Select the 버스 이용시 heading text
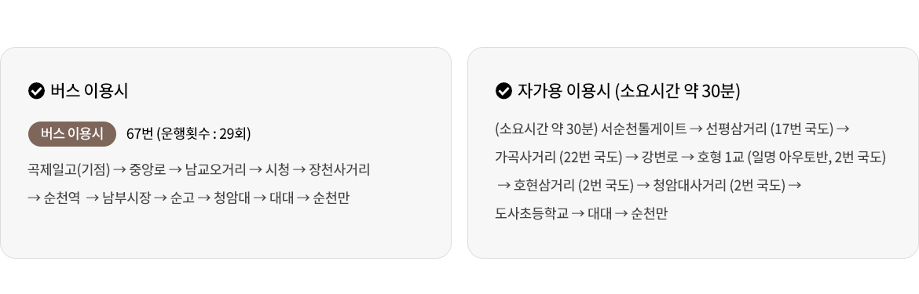Viewport: 919px width, 294px height. coord(89,91)
